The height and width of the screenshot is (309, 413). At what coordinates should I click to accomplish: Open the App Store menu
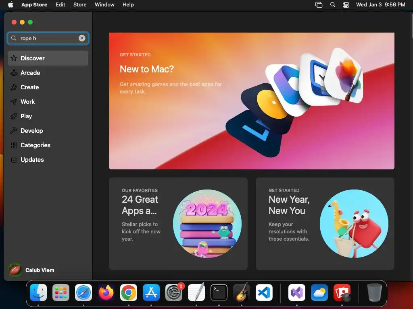[34, 4]
